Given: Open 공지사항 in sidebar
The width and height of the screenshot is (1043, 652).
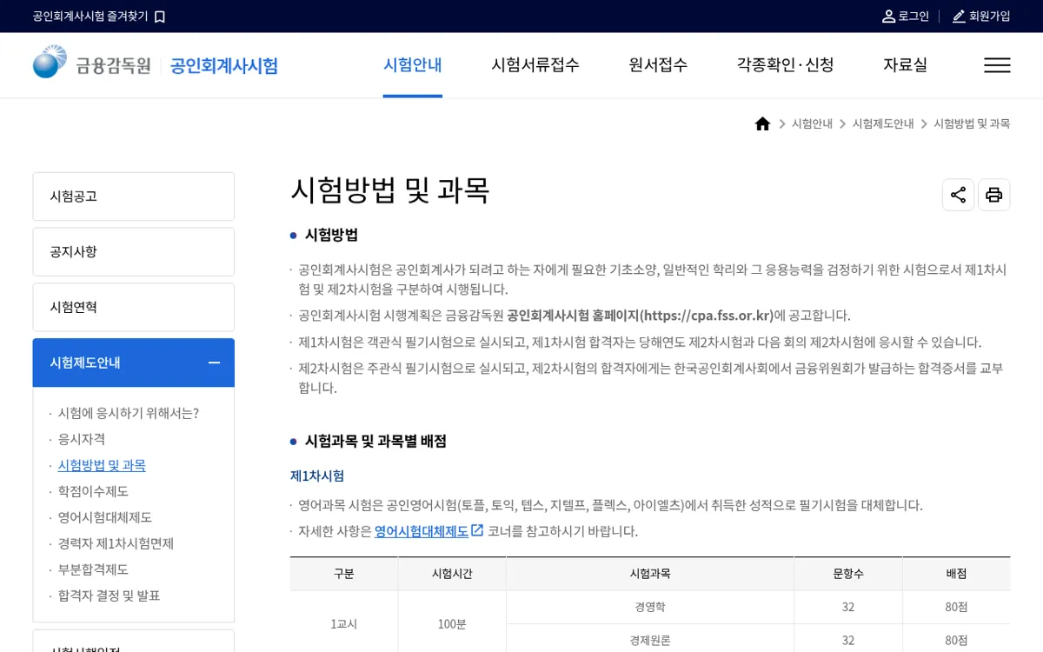Looking at the screenshot, I should click(x=134, y=252).
